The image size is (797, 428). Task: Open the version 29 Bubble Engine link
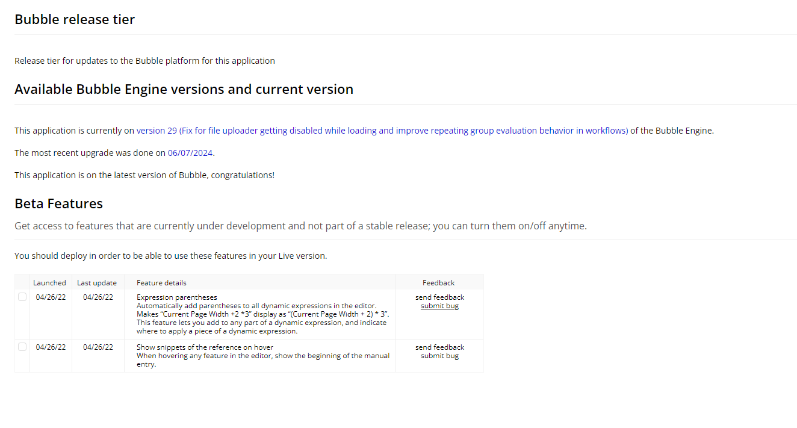point(382,130)
